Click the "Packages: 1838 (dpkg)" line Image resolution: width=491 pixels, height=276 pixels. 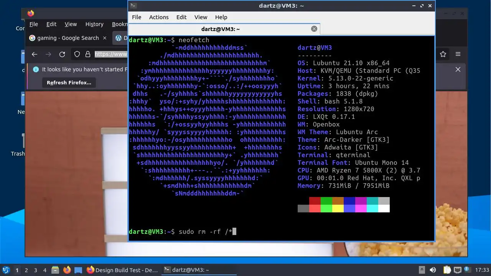coord(338,94)
